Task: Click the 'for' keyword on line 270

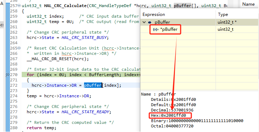Action: [31, 75]
